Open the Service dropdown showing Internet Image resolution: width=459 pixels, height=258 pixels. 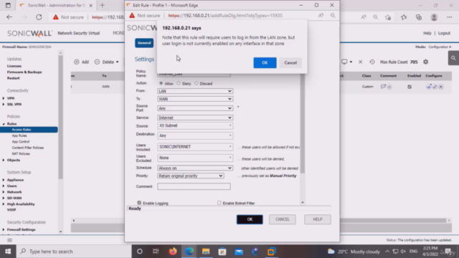click(195, 118)
